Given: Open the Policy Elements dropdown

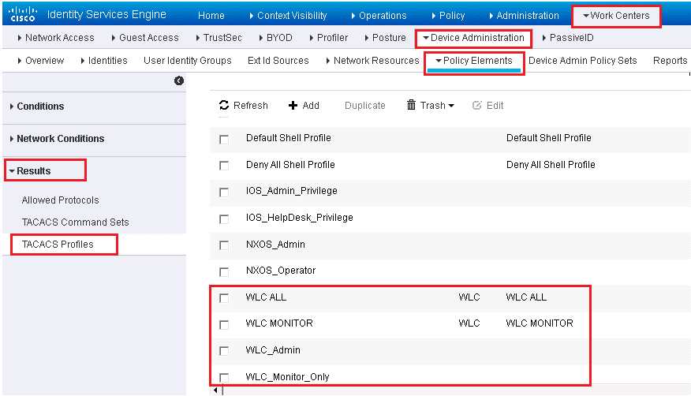Looking at the screenshot, I should pyautogui.click(x=474, y=61).
